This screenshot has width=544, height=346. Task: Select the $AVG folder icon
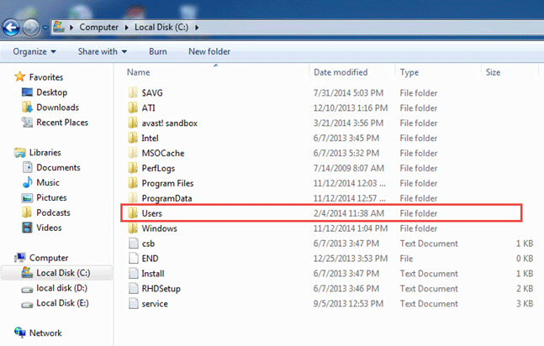[x=133, y=92]
